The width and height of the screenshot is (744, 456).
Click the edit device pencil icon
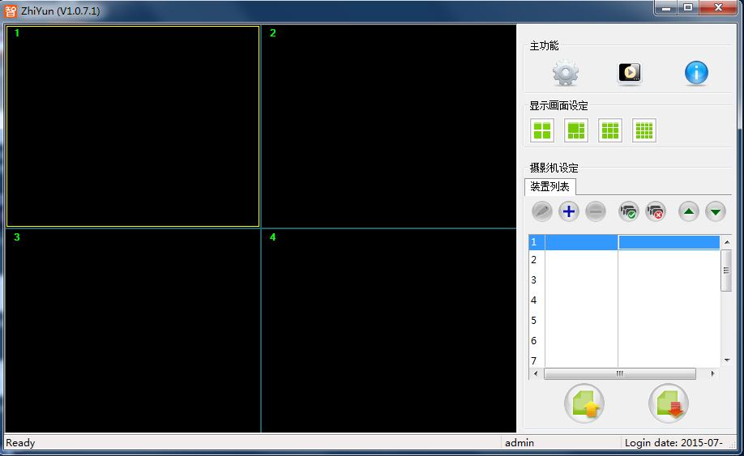click(542, 211)
